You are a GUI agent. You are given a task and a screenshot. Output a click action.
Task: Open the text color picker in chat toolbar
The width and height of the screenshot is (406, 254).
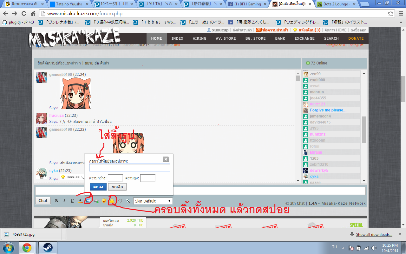(80, 201)
